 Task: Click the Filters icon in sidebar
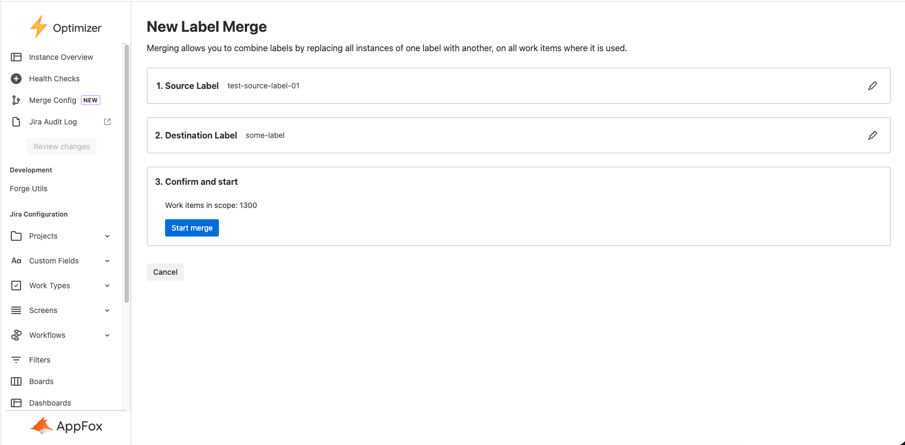(x=16, y=360)
